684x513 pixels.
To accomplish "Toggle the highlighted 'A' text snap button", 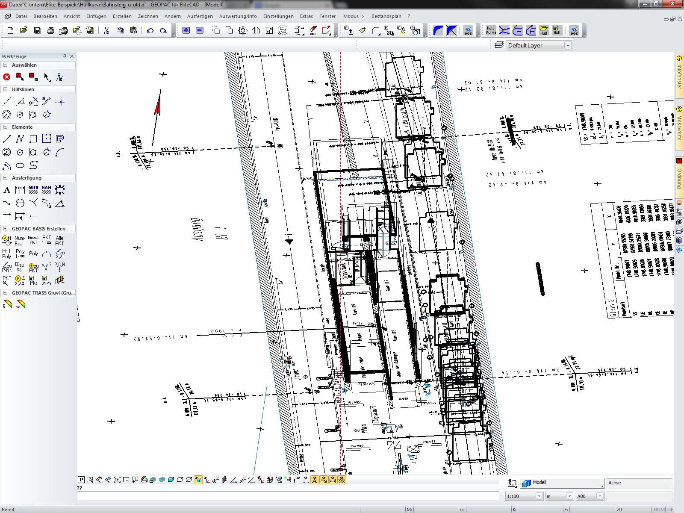I will (315, 480).
